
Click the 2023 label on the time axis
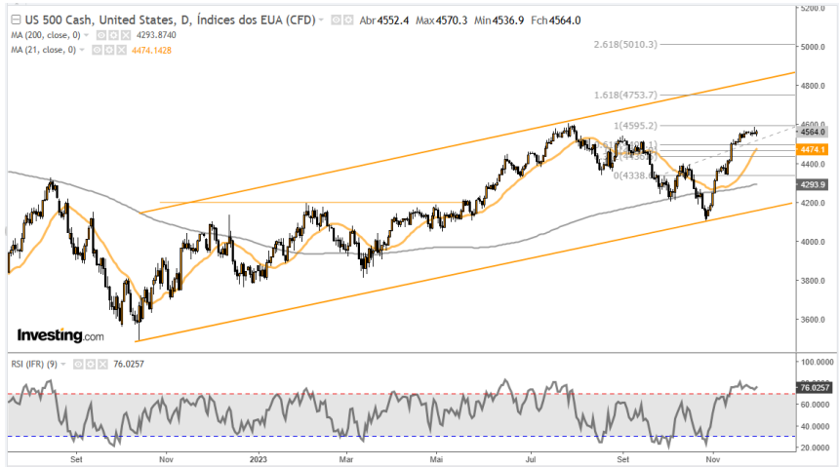(x=258, y=457)
